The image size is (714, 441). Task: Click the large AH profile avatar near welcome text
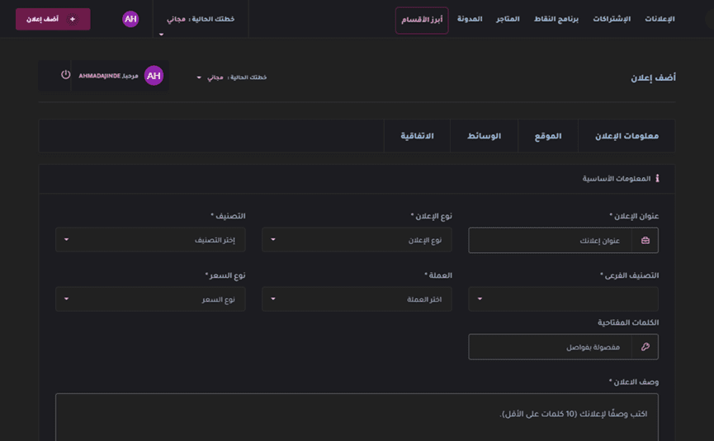pos(154,76)
